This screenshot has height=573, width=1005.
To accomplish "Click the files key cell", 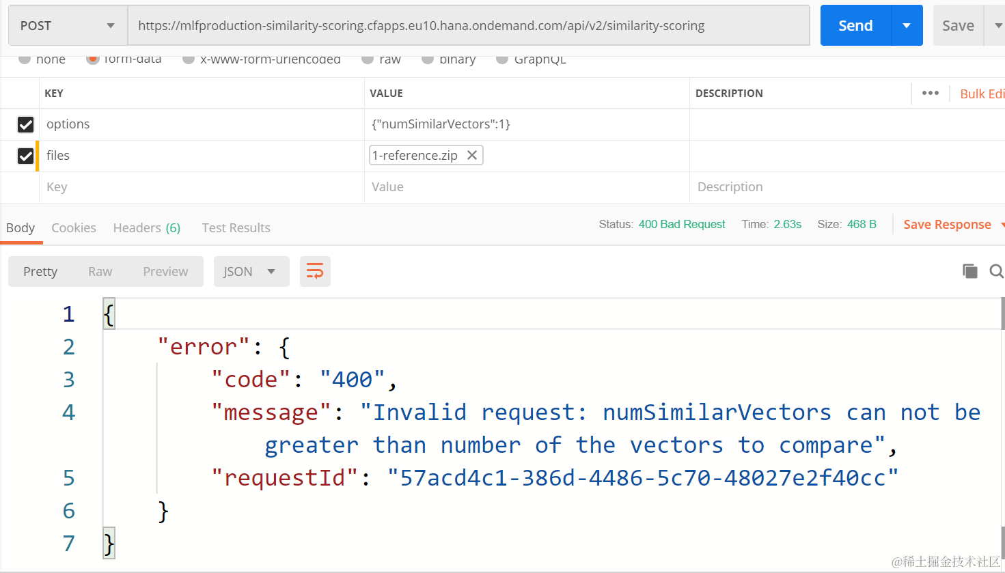I will [x=202, y=156].
